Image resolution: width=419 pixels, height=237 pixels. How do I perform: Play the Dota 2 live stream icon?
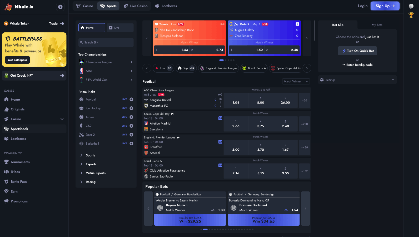pos(297,24)
